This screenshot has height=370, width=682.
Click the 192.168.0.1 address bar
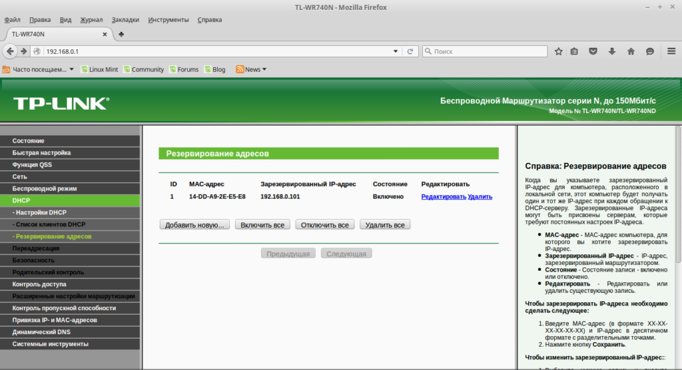pyautogui.click(x=218, y=51)
